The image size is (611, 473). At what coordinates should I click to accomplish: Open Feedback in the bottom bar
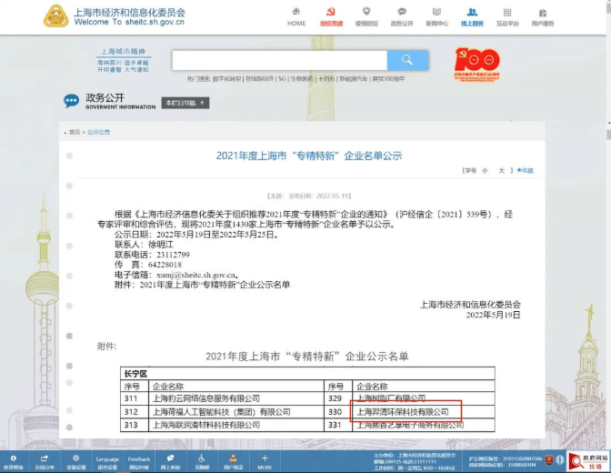(139, 462)
